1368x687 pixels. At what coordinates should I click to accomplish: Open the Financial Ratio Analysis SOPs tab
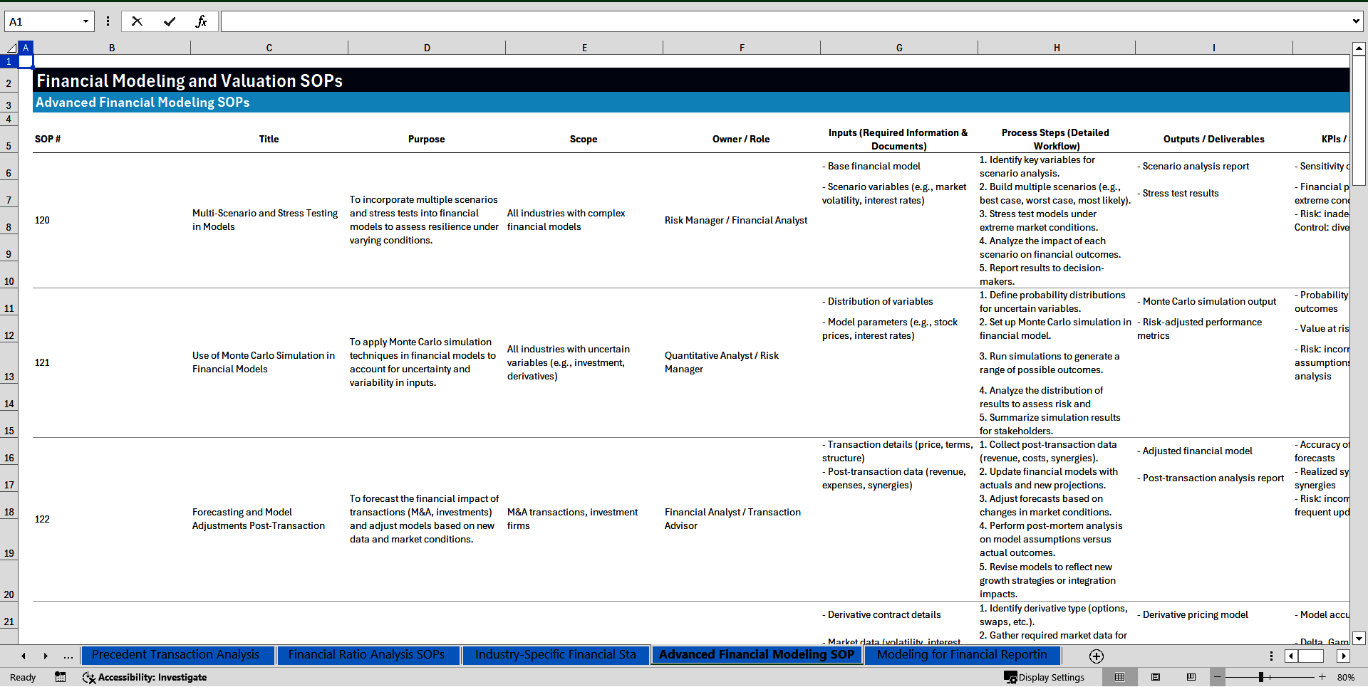(x=366, y=654)
